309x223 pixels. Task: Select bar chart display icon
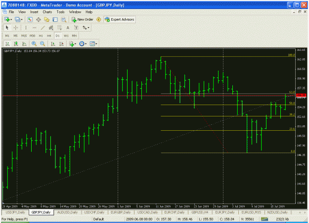click(7, 44)
